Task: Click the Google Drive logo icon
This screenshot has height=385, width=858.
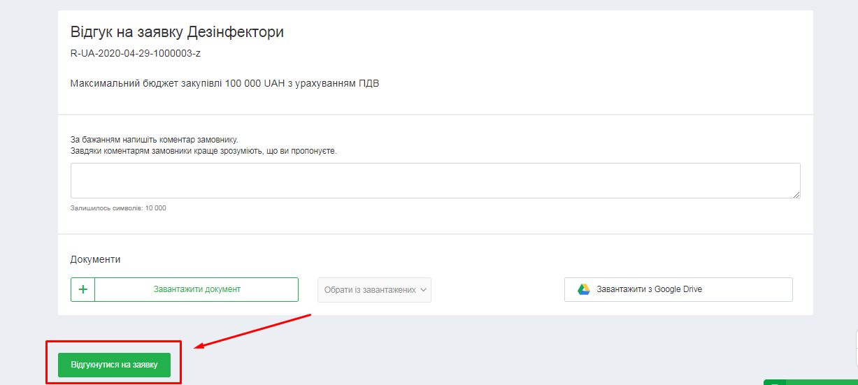Action: click(x=583, y=289)
